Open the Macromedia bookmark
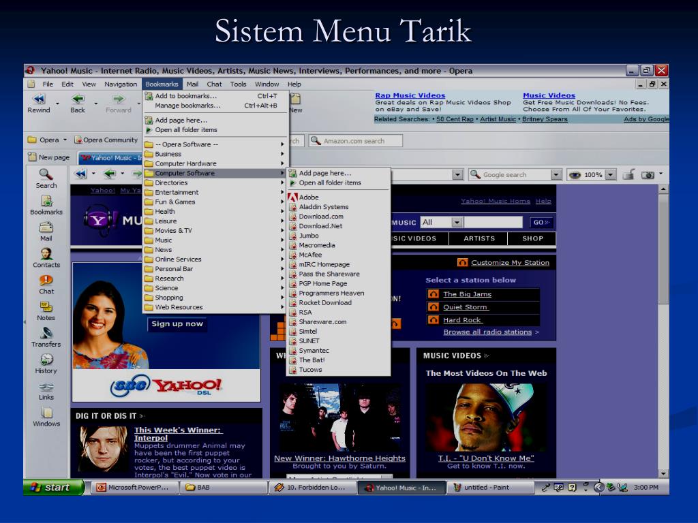The image size is (698, 523). pos(339,245)
